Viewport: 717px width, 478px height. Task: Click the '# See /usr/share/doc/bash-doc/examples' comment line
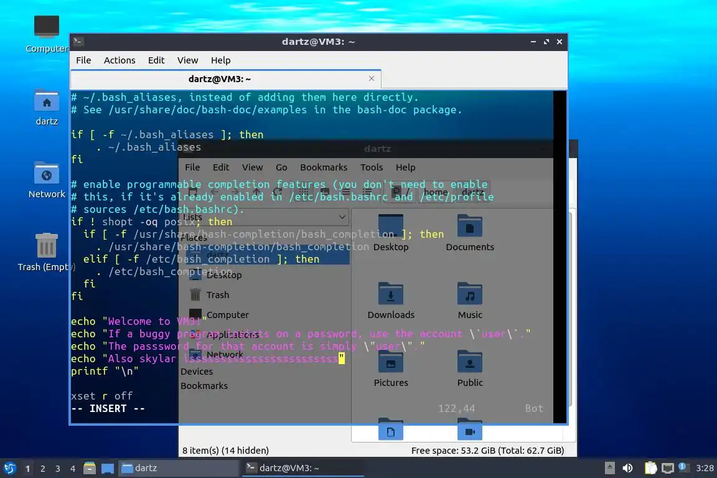pos(266,110)
